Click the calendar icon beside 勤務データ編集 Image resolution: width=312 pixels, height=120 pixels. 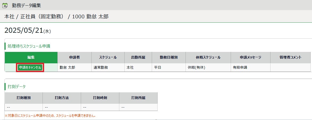pos(5,5)
